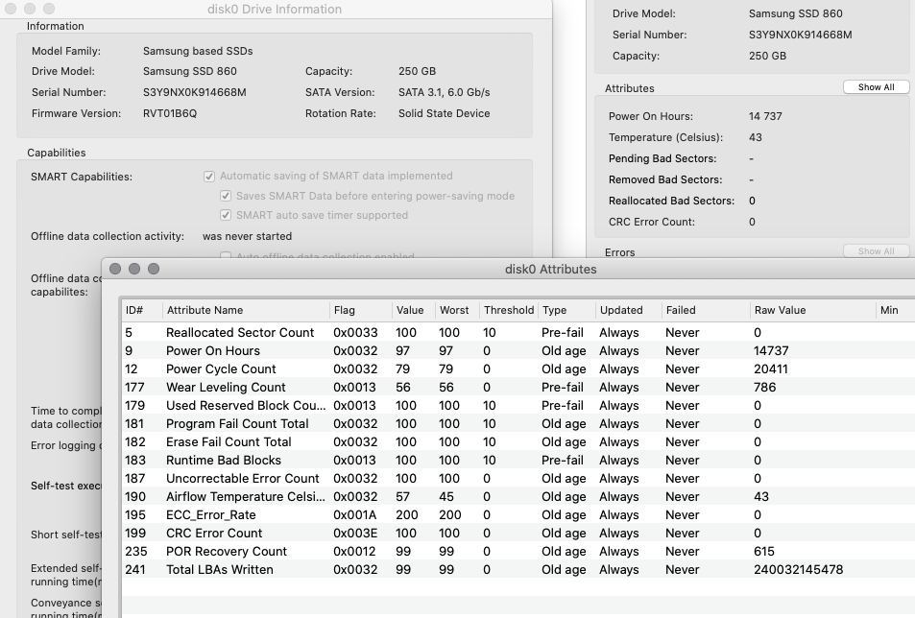Screen dimensions: 915x618
Task: Click raw value 240032145478
Action: click(x=798, y=570)
